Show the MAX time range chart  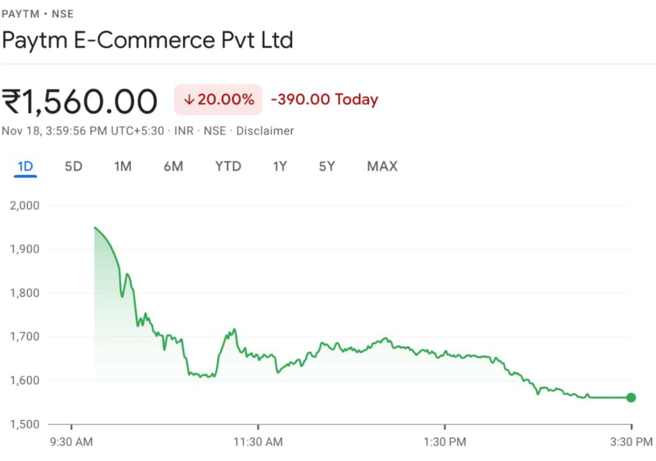click(381, 166)
